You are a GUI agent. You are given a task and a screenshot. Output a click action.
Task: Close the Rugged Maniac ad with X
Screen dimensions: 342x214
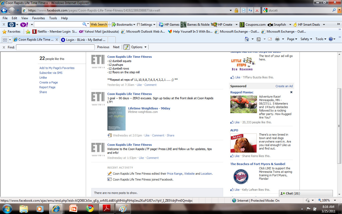pos(291,92)
